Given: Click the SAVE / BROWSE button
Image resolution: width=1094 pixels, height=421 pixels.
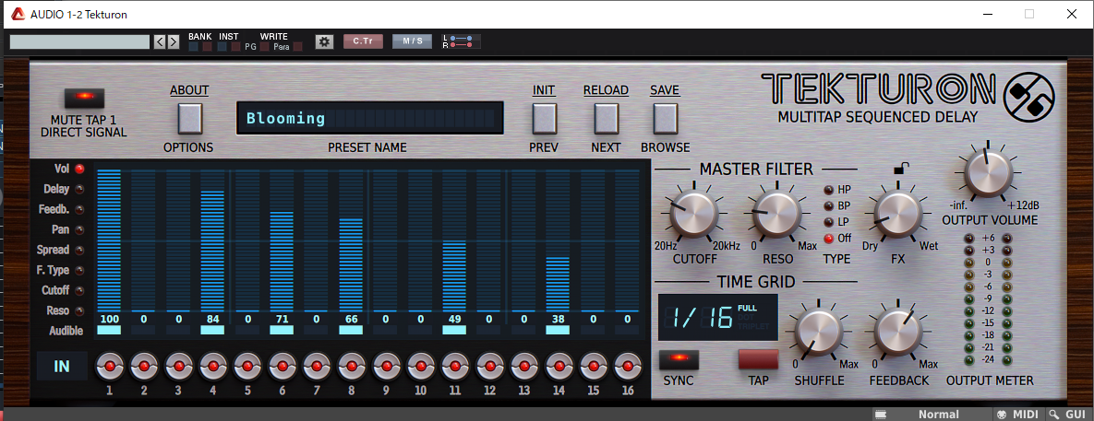Looking at the screenshot, I should click(665, 118).
